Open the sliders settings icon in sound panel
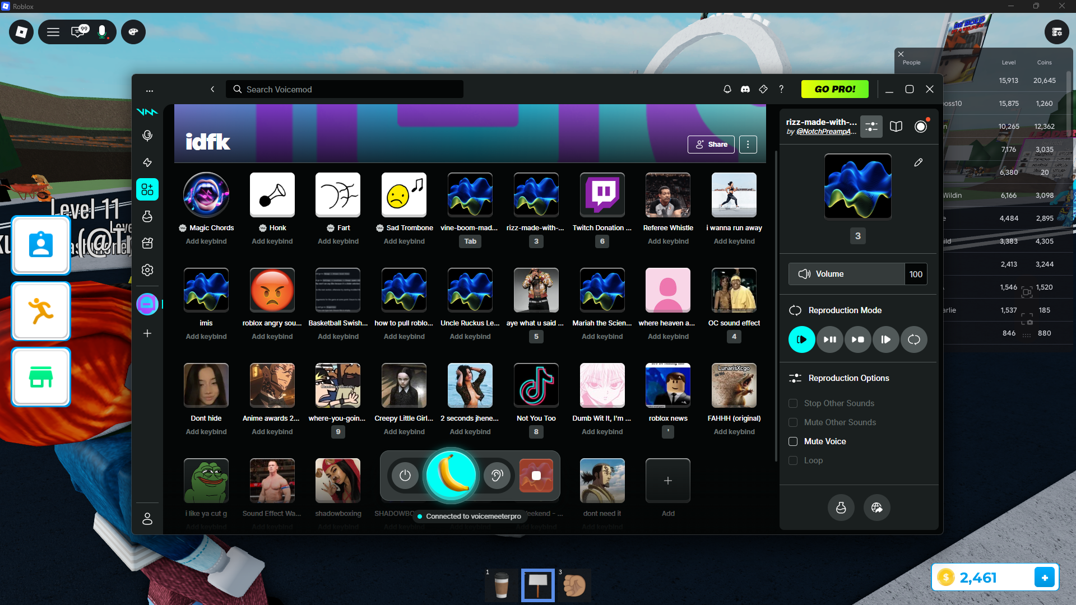Viewport: 1076px width, 605px height. pyautogui.click(x=871, y=127)
